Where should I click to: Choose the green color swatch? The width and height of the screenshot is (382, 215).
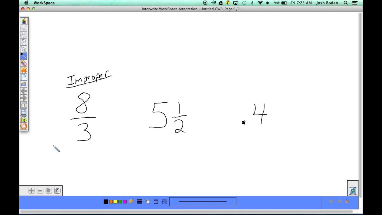(120, 202)
